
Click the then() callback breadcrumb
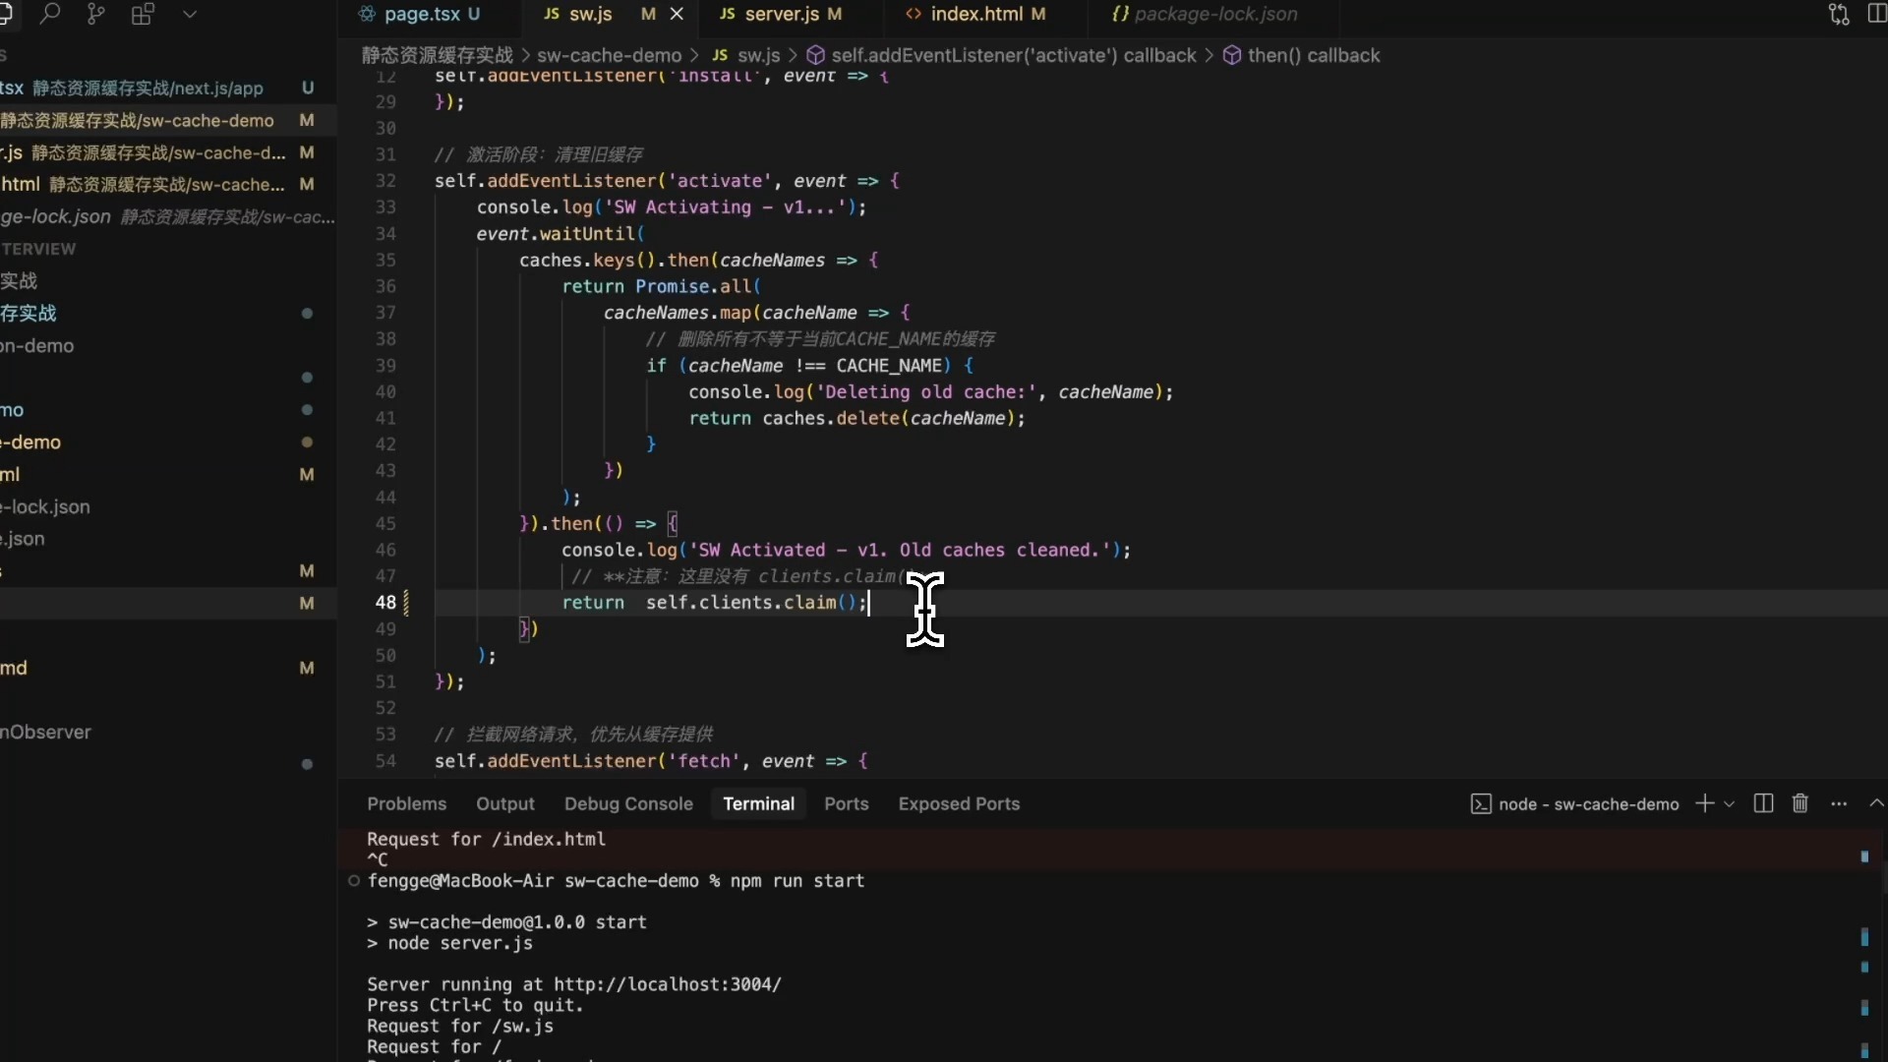(1313, 55)
